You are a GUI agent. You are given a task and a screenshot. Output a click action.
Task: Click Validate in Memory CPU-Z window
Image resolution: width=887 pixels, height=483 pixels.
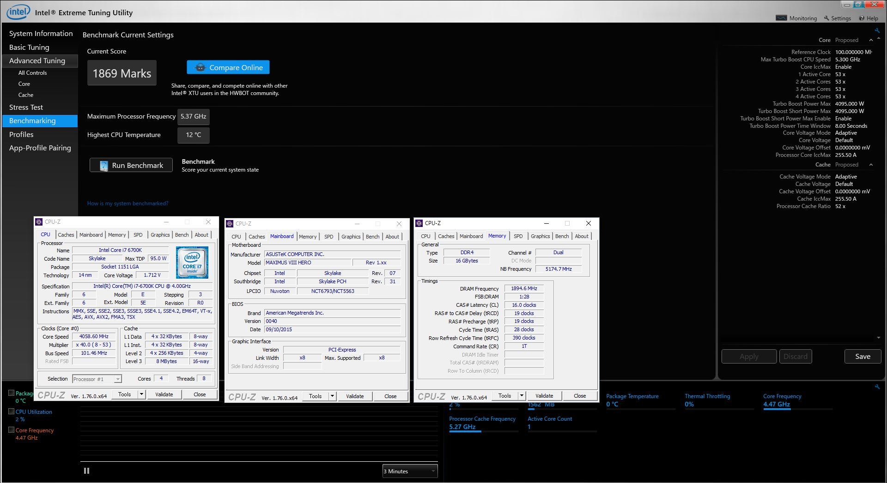544,396
